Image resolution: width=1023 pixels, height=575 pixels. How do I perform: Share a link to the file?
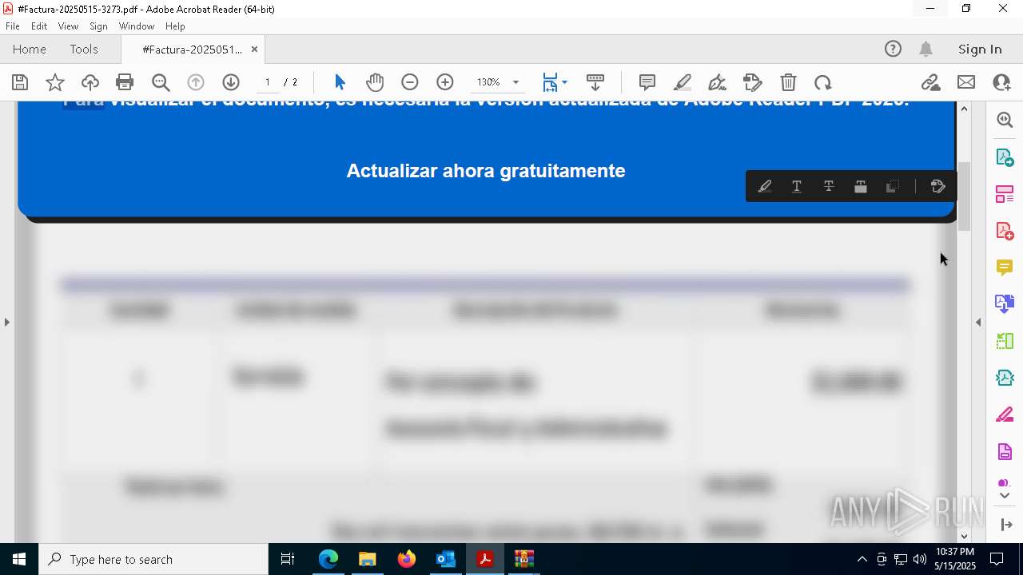(930, 82)
